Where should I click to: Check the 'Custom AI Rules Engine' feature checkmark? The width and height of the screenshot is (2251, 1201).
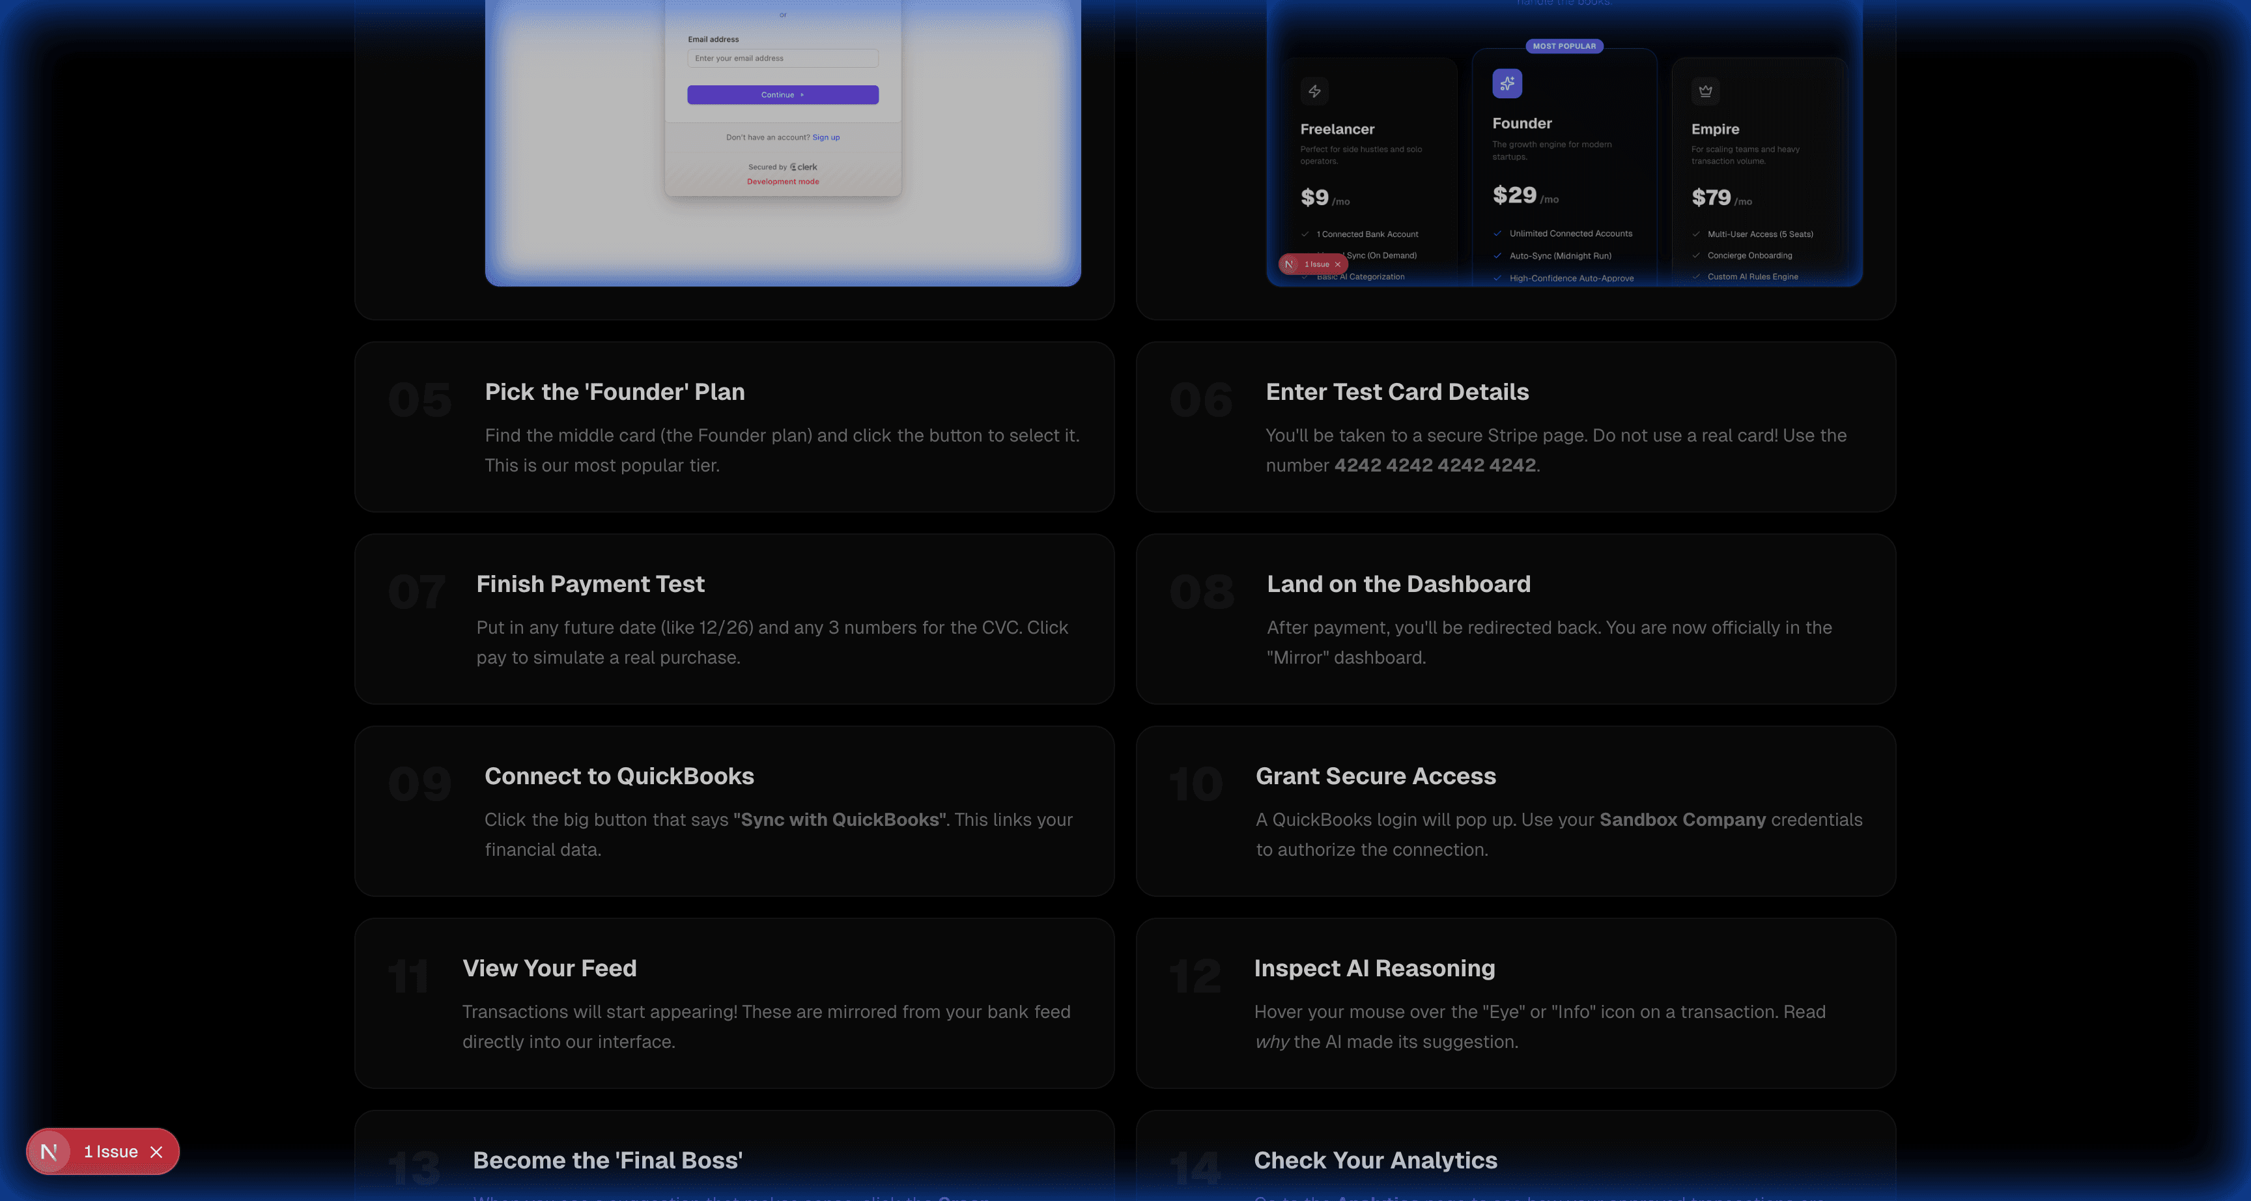(x=1695, y=276)
